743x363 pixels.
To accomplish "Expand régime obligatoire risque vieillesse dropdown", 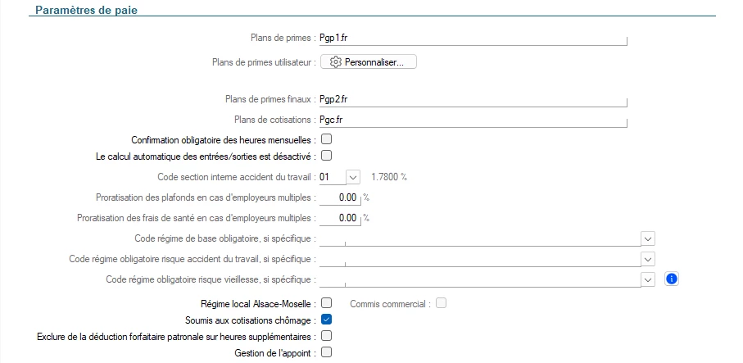I will point(647,279).
